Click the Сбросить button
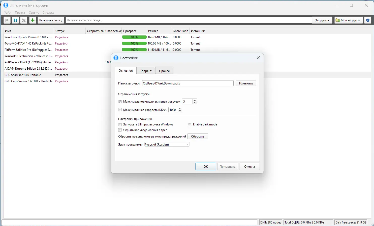 (198, 137)
